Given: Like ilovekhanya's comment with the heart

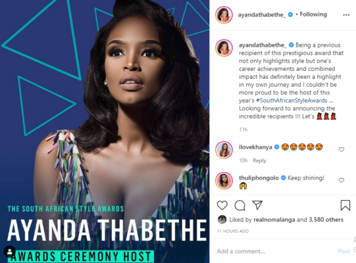Looking at the screenshot, I should 342,149.
